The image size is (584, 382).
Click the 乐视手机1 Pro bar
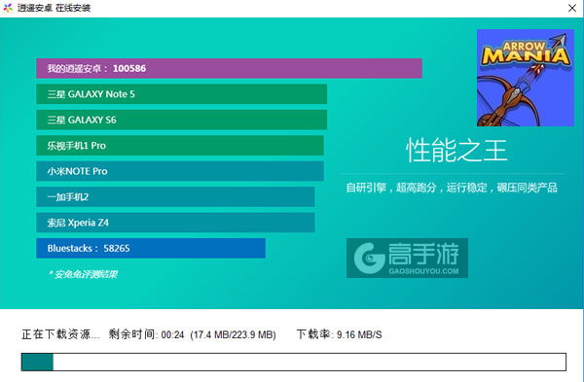(180, 146)
